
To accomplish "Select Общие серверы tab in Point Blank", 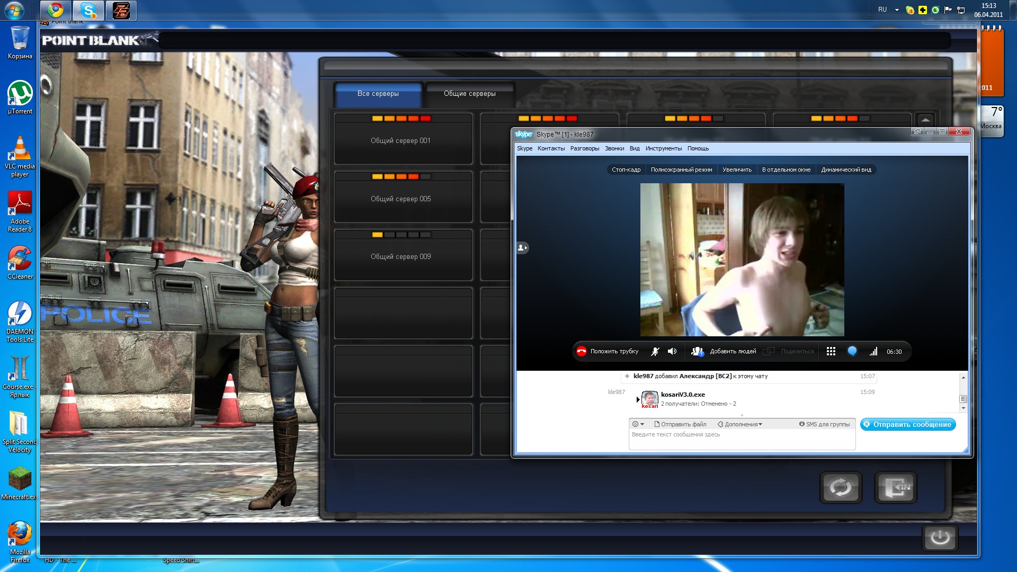I will click(x=469, y=94).
